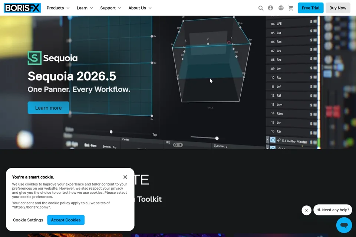Click 'One Panner. Every Workflow.' tagline
Screen dimensions: 356x237
click(79, 89)
